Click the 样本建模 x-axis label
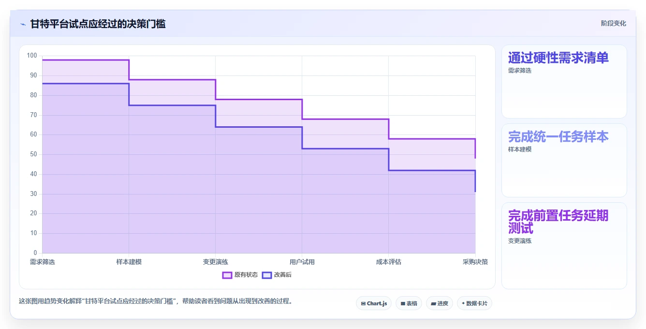 point(129,262)
